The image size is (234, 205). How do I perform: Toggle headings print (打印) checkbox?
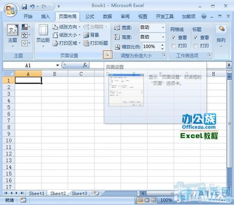click(195, 45)
